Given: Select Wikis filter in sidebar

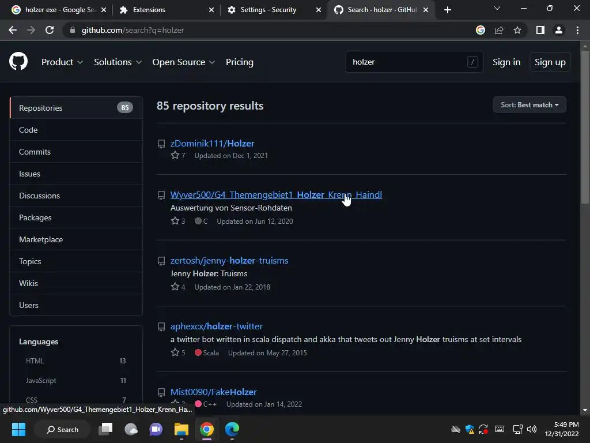Looking at the screenshot, I should click(x=76, y=283).
